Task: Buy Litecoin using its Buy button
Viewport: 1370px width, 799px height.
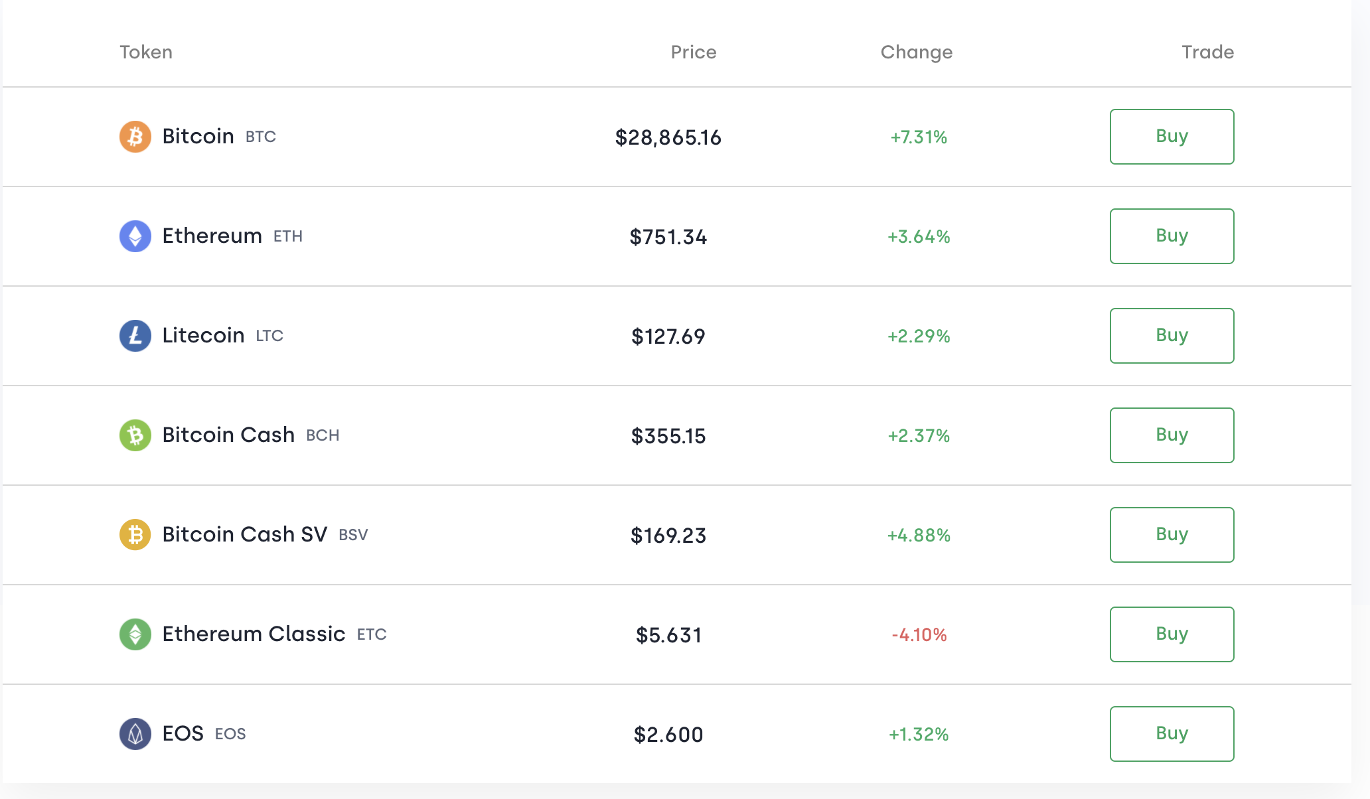Action: coord(1172,336)
